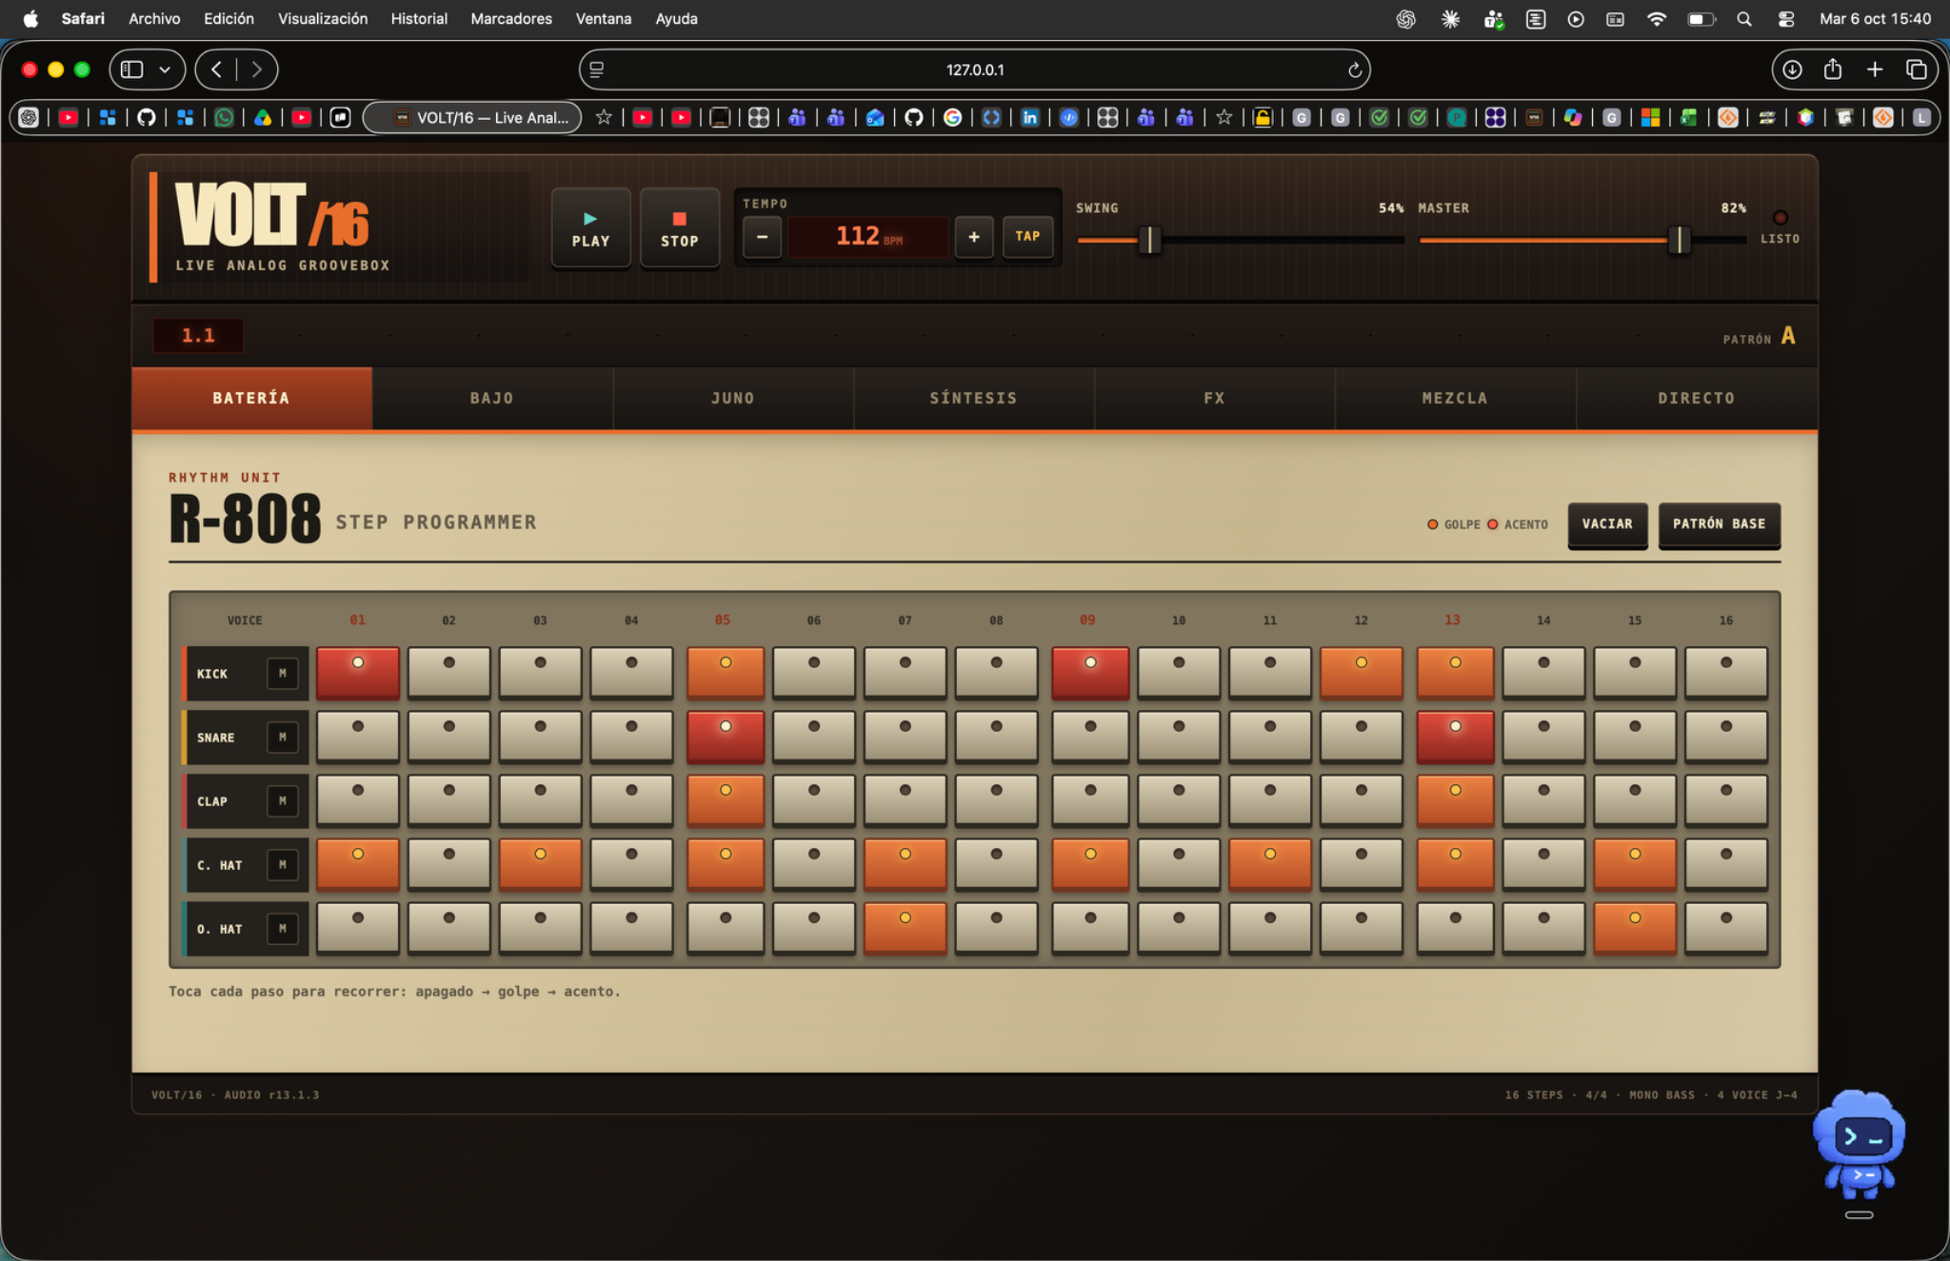Viewport: 1950px width, 1261px height.
Task: Go back with Safari's back arrow
Action: (x=217, y=69)
